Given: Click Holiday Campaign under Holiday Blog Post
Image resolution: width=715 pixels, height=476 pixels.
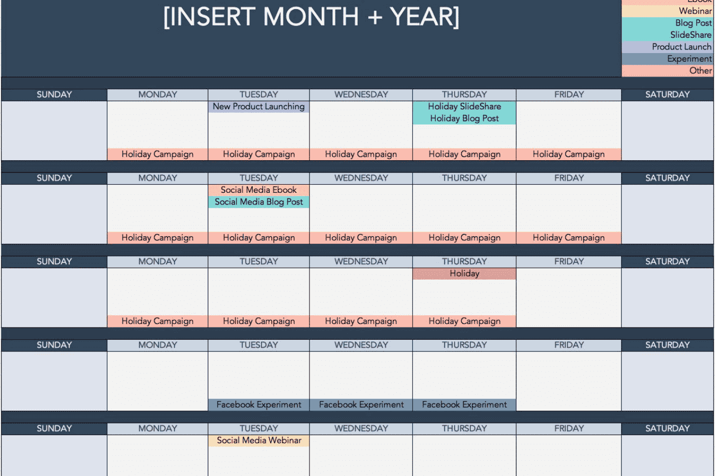Looking at the screenshot, I should [x=464, y=154].
